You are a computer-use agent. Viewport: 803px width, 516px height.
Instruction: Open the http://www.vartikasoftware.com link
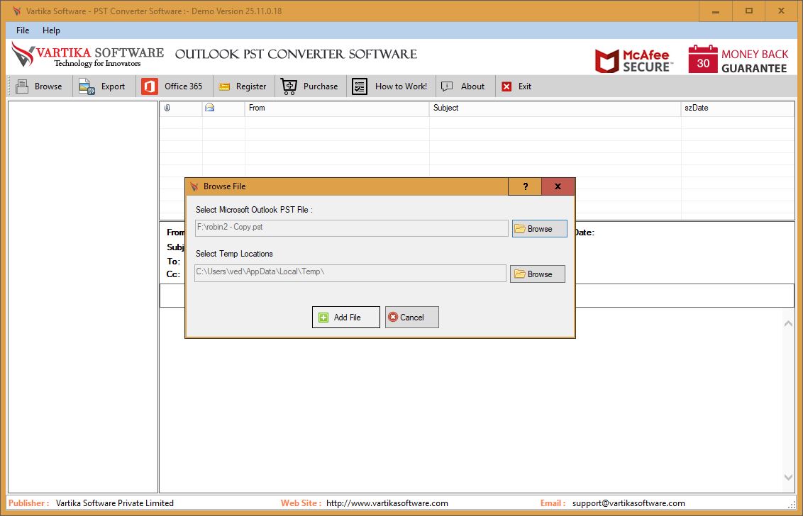tap(387, 503)
